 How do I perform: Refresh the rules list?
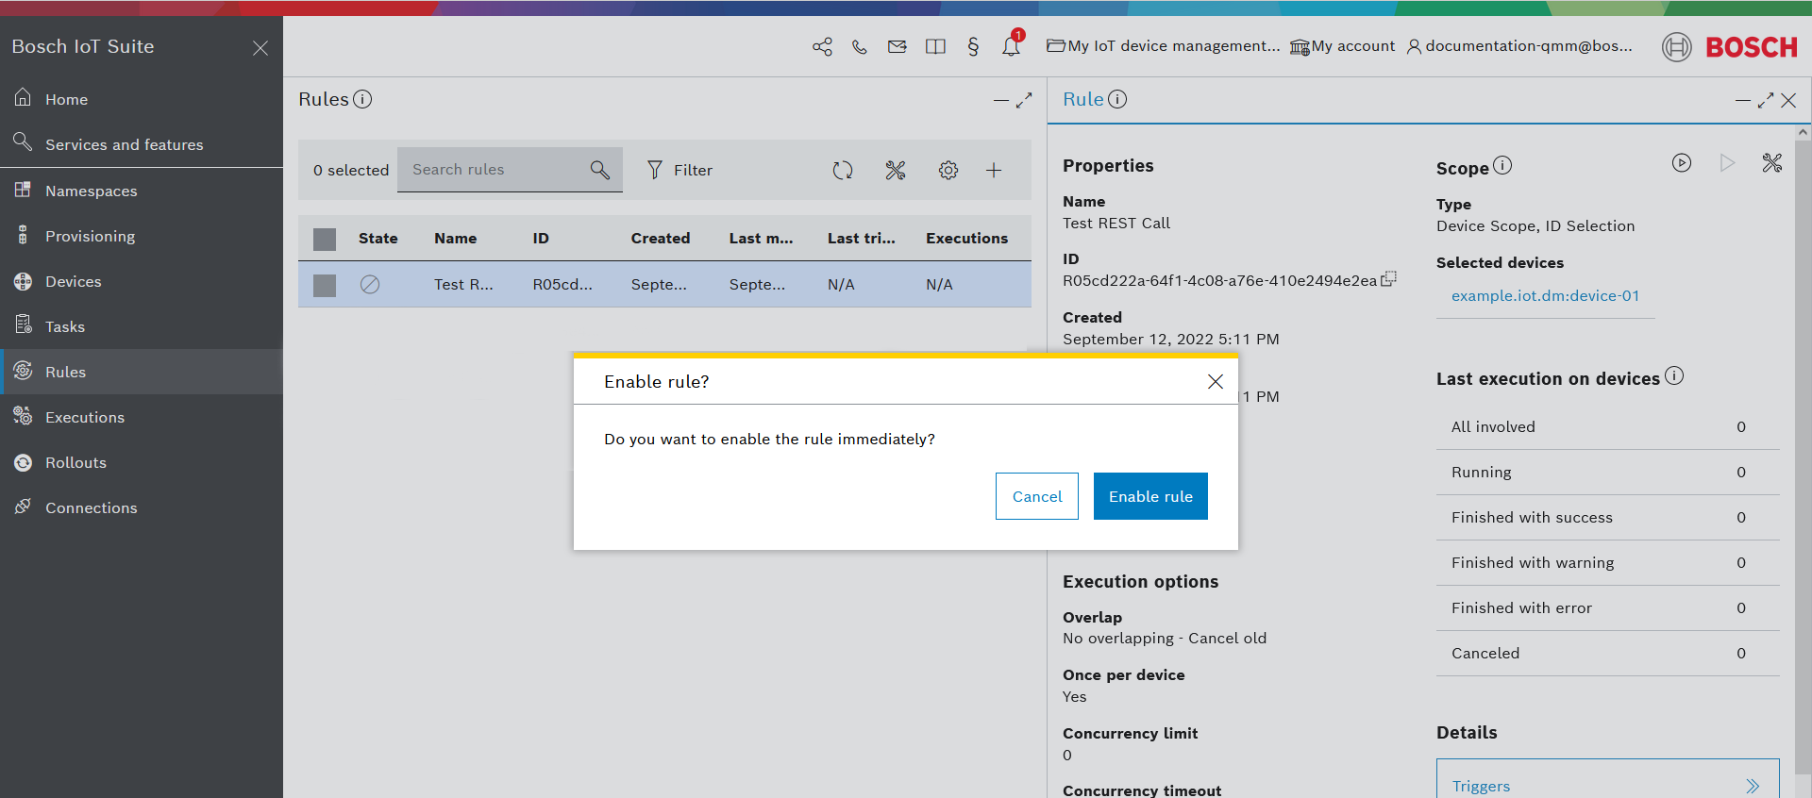pos(843,170)
